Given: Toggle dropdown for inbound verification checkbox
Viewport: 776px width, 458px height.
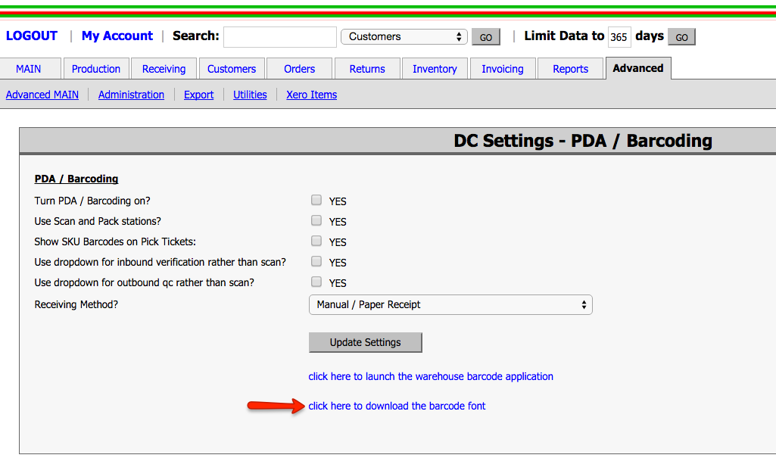Looking at the screenshot, I should click(316, 261).
